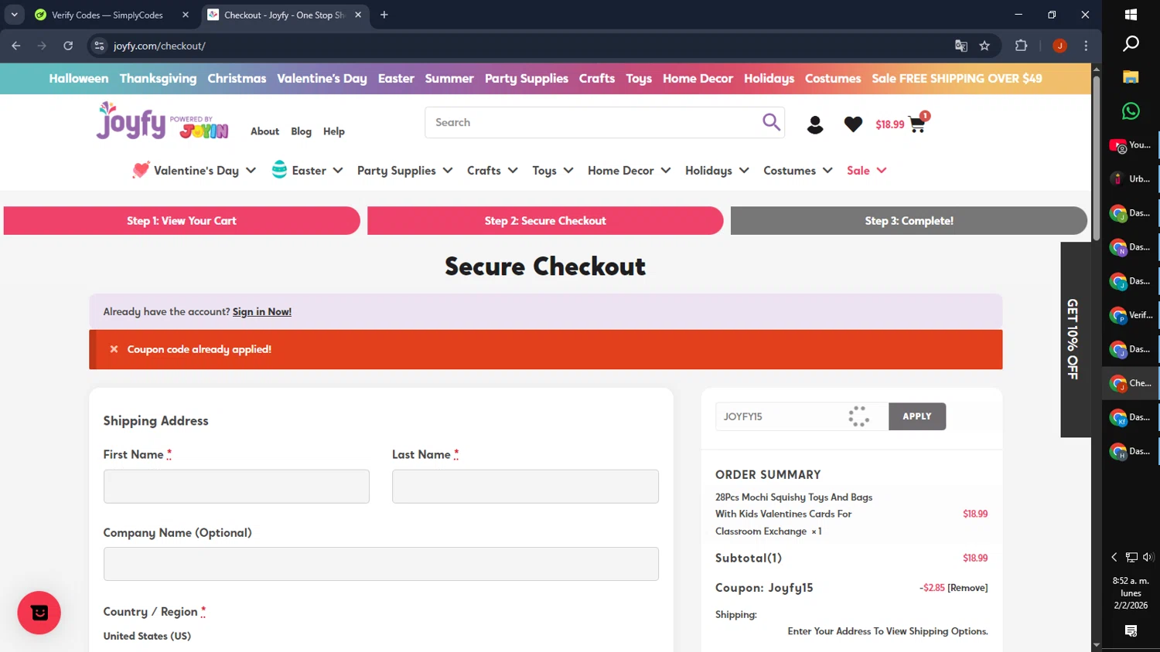Open the translate page icon

pyautogui.click(x=961, y=46)
